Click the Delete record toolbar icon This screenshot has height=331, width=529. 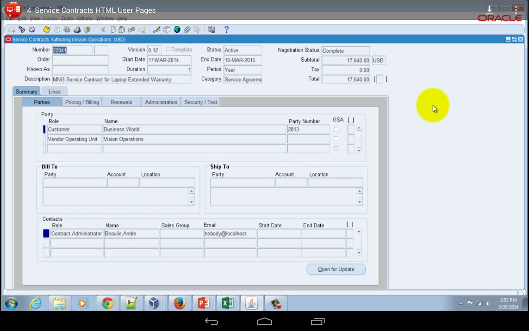(142, 29)
